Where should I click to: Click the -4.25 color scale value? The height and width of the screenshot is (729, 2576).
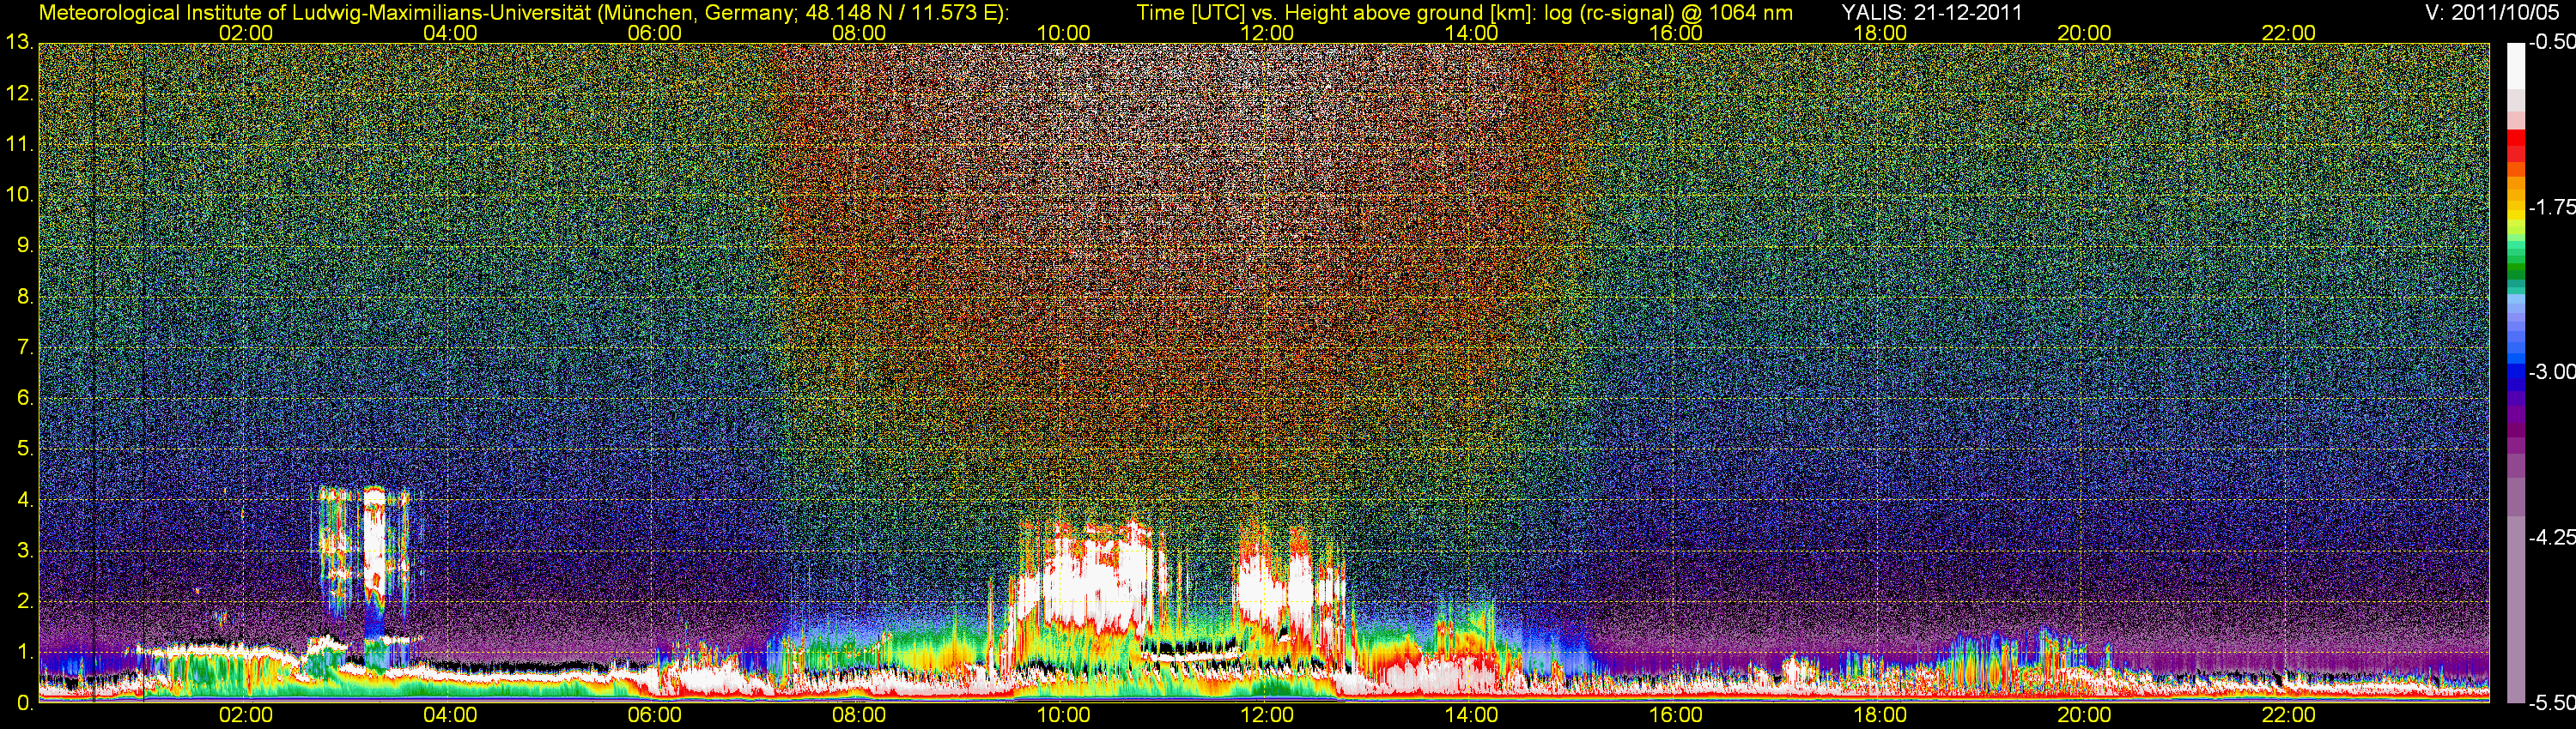pos(2551,536)
